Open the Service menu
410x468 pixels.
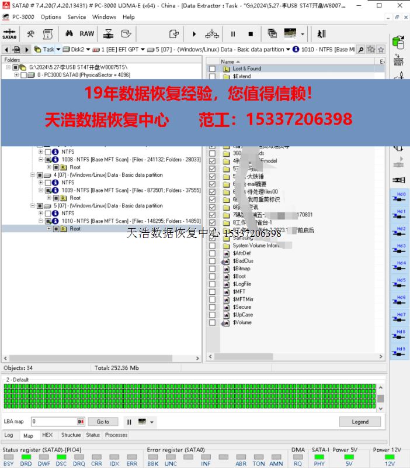77,17
